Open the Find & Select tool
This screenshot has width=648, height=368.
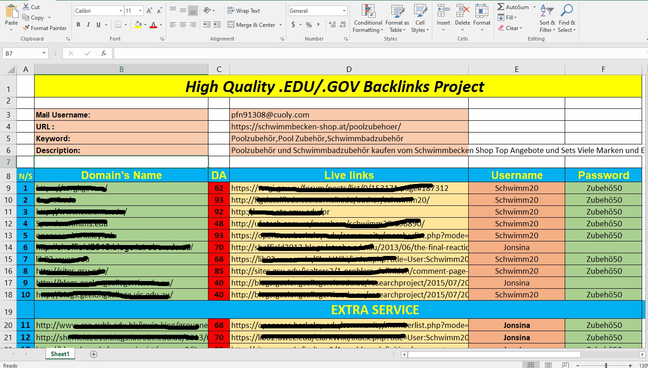coord(567,18)
